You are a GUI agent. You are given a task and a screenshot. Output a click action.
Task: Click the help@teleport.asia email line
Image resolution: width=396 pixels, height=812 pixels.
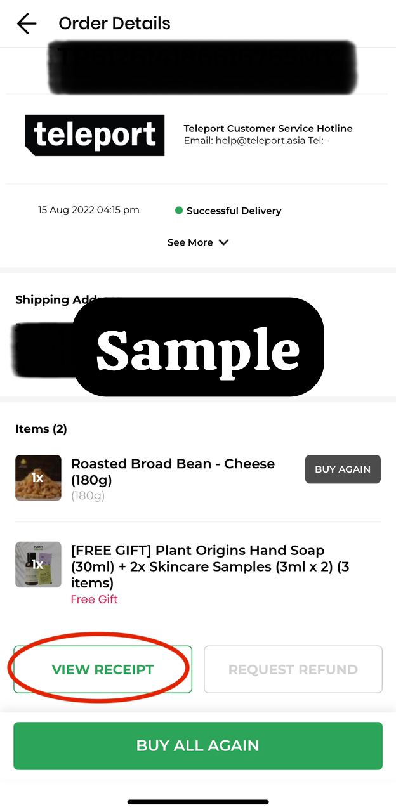pyautogui.click(x=256, y=141)
